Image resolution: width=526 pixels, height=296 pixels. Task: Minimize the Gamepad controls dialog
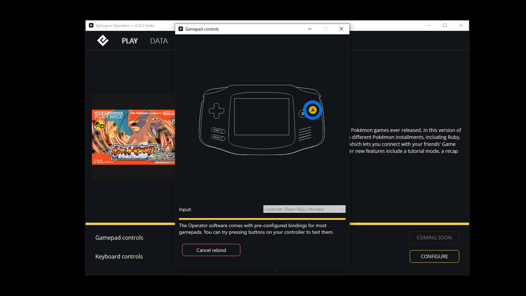pyautogui.click(x=309, y=29)
